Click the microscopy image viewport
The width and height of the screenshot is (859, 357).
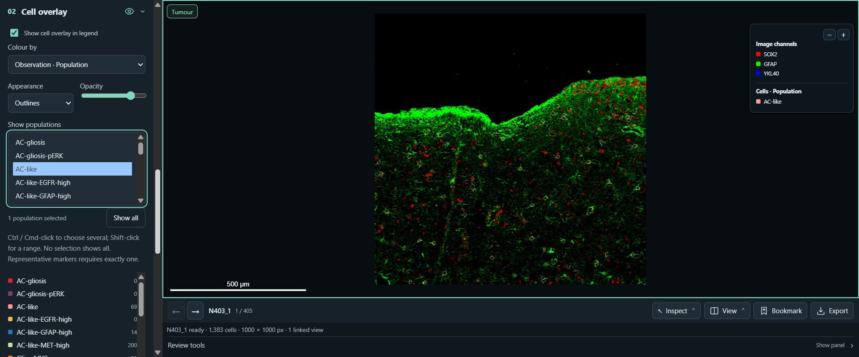[510, 149]
